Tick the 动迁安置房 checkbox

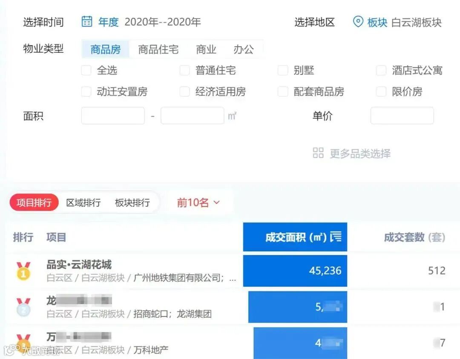[x=86, y=91]
